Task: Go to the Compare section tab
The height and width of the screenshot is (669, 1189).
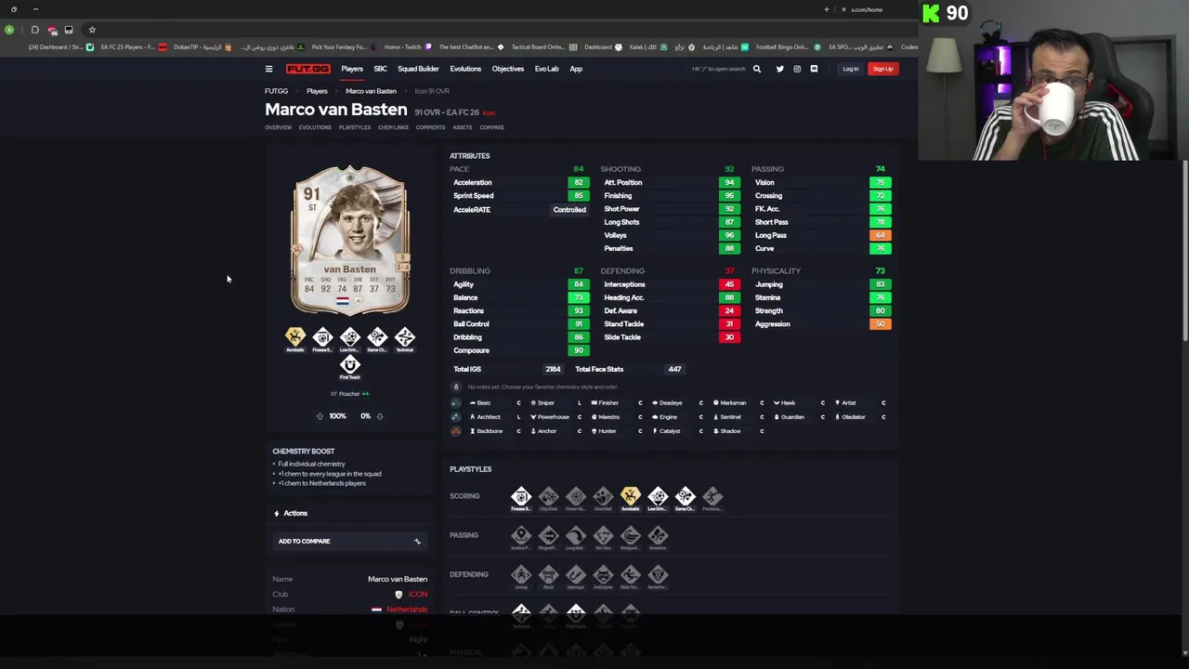Action: tap(491, 127)
